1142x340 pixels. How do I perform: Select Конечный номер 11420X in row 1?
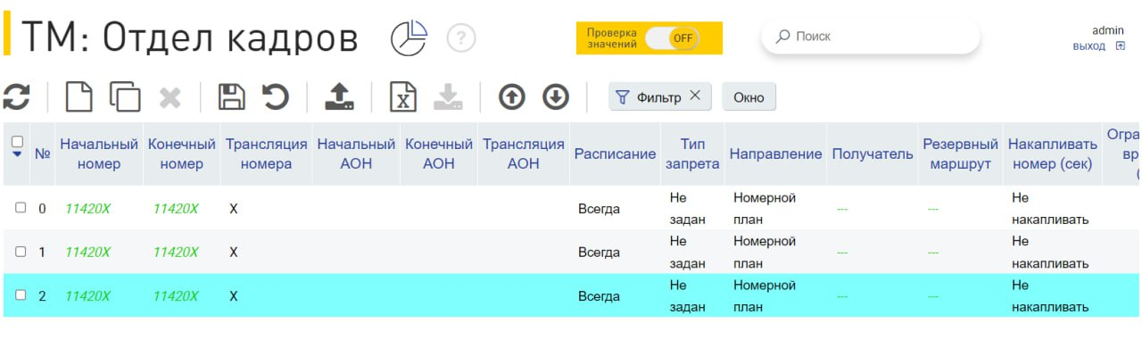[176, 252]
